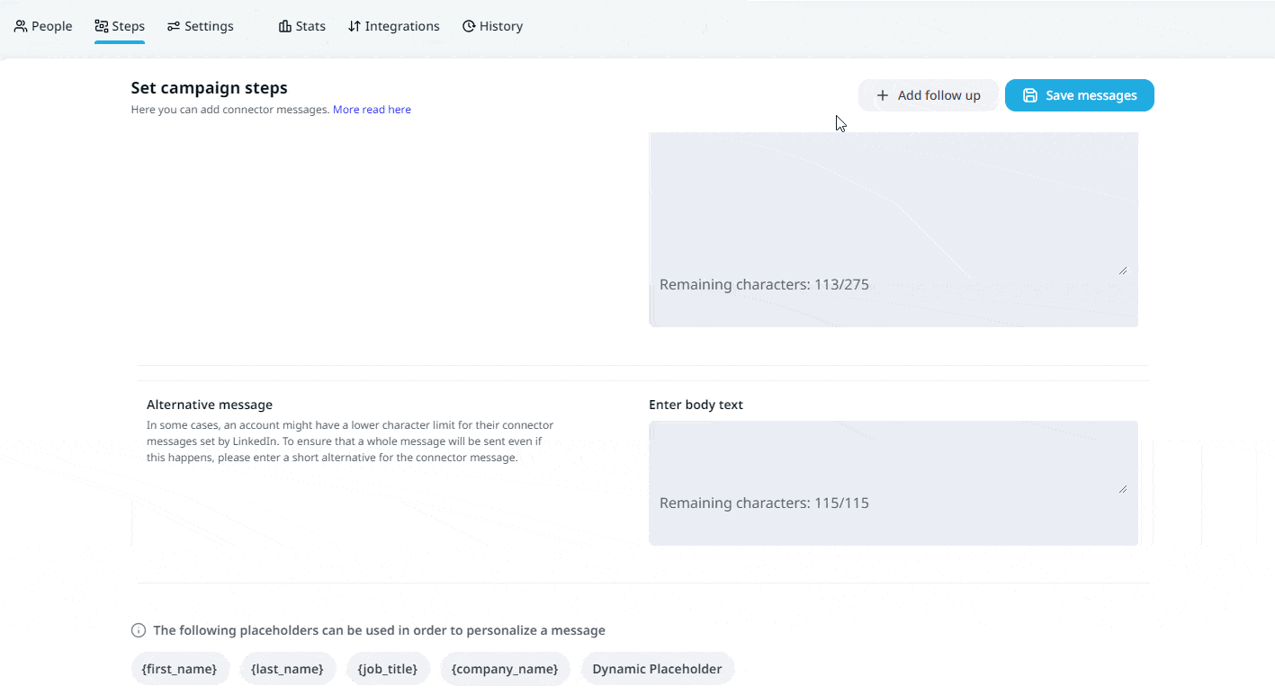Viewport: 1275px width, 695px height.
Task: Go to the Integrations tab
Action: tap(394, 26)
